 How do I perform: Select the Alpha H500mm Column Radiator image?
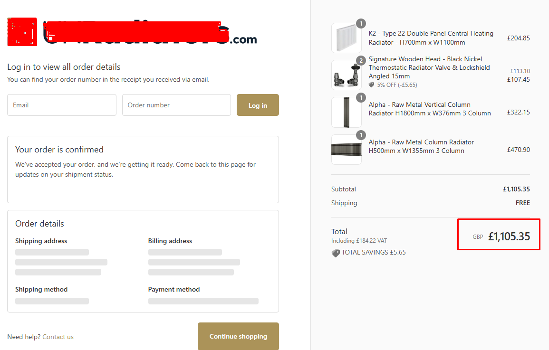click(346, 150)
